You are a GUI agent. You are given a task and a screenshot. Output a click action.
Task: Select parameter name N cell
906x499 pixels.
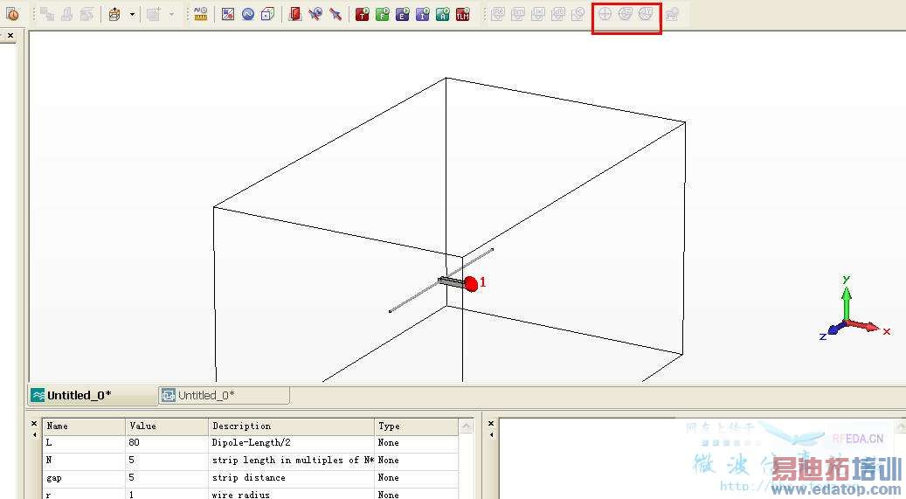84,461
